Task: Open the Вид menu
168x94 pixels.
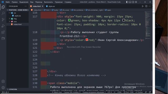Action: (x=32, y=2)
